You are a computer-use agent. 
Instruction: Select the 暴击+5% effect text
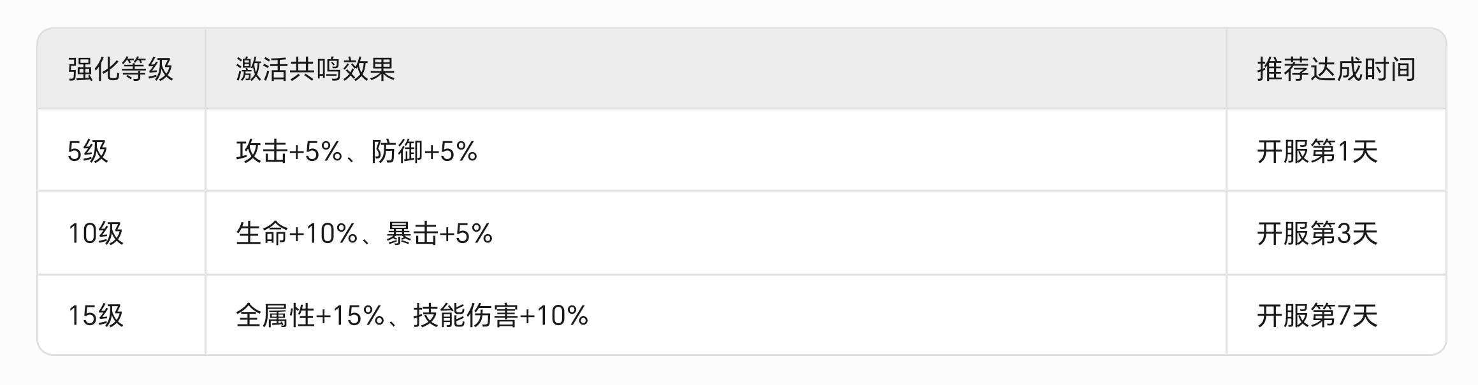(440, 234)
